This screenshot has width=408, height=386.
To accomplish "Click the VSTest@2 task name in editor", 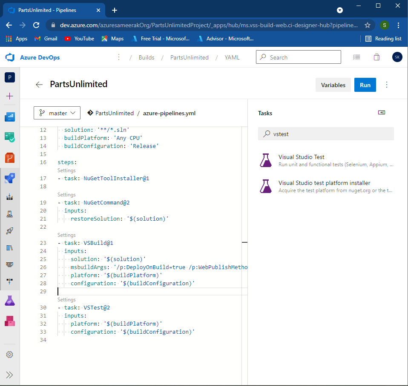I will 97,307.
